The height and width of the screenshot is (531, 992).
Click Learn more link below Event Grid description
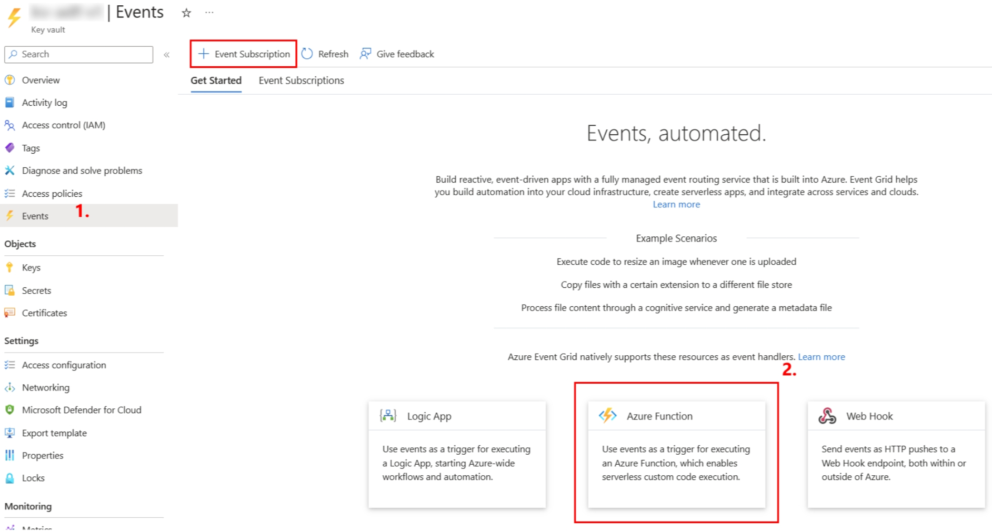[x=676, y=205]
